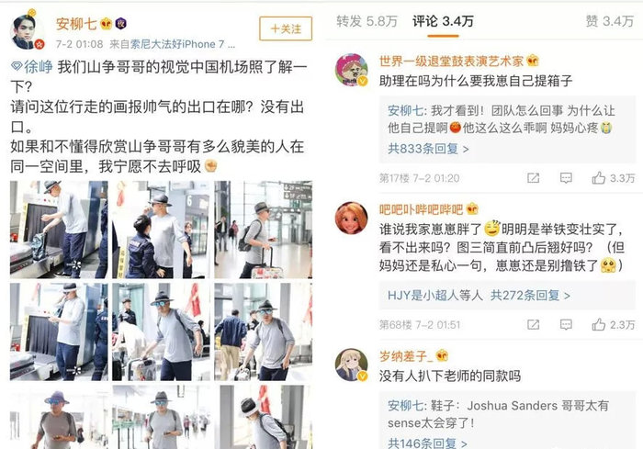This screenshot has height=449, width=643.
Task: Expand 共146条回复 replies
Action: [427, 443]
